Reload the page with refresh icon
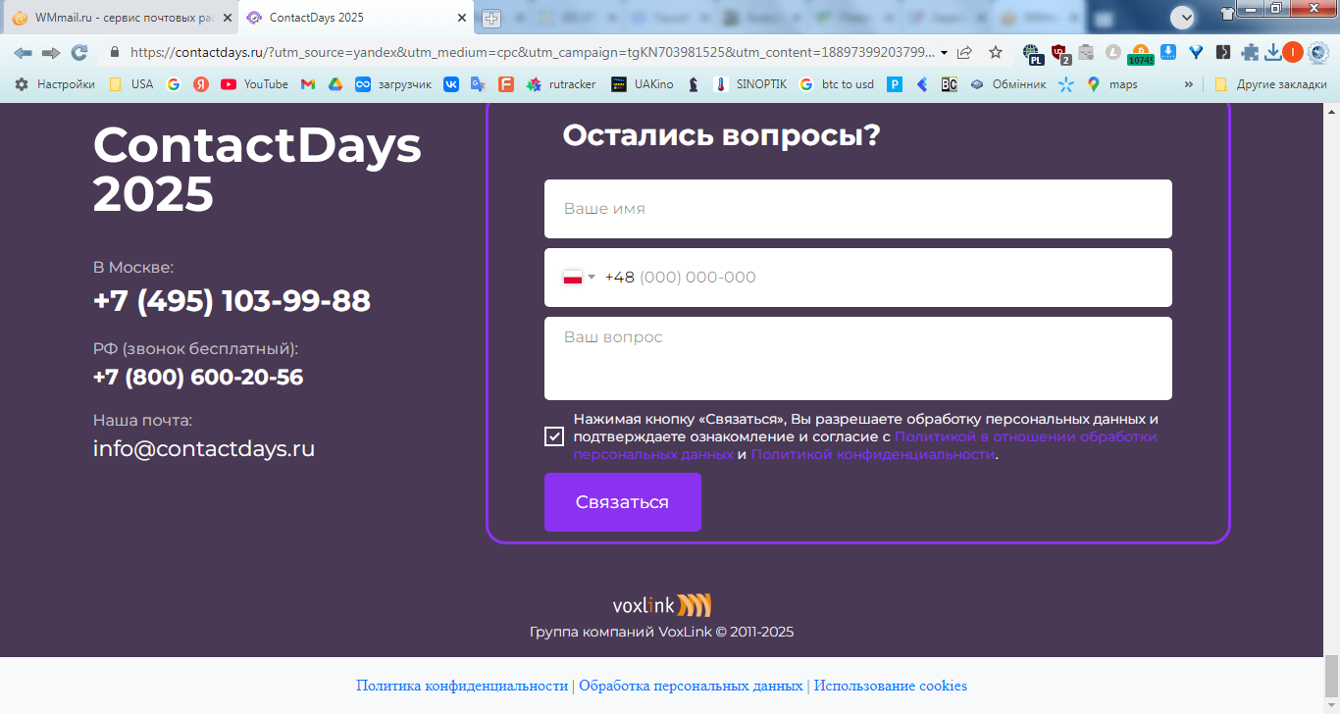 click(x=79, y=53)
